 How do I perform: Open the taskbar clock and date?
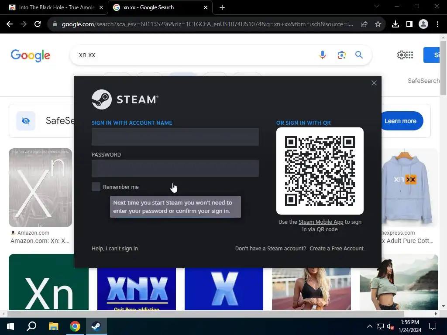[x=409, y=326]
